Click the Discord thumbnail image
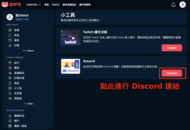Viewport: 190px width, 130px height. [x=71, y=66]
